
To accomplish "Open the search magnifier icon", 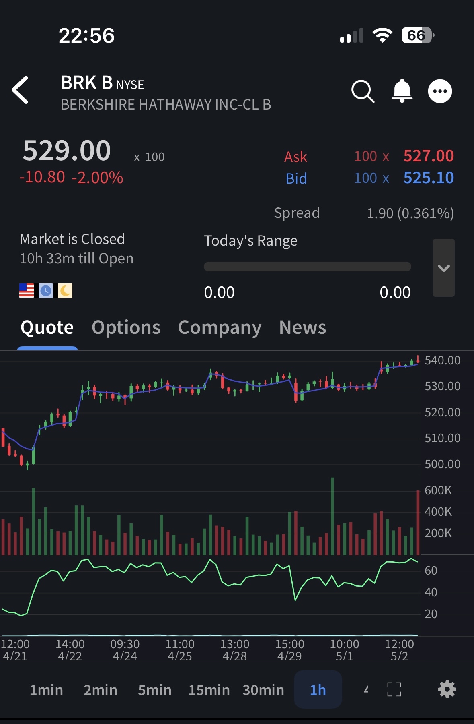I will click(363, 91).
